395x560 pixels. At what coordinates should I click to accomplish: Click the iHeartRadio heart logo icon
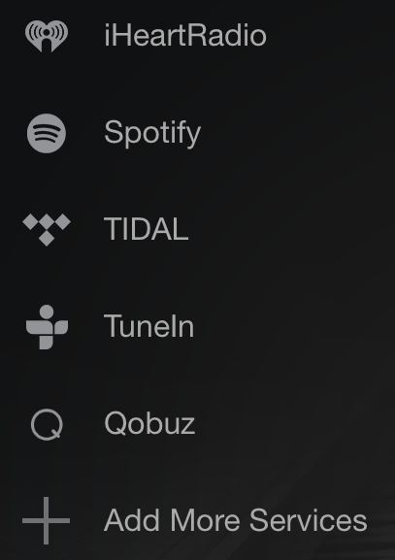(47, 37)
